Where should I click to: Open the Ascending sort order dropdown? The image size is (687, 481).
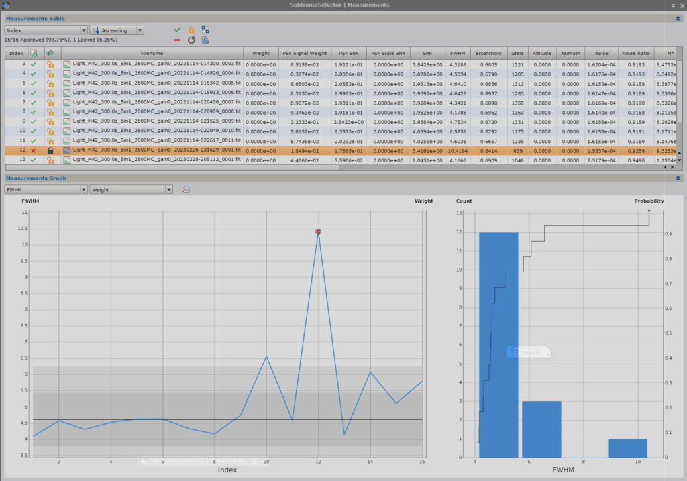pyautogui.click(x=117, y=30)
